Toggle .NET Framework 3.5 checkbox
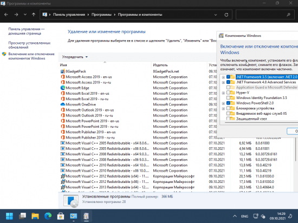Viewport: 298px width, 223px height. [x=229, y=77]
